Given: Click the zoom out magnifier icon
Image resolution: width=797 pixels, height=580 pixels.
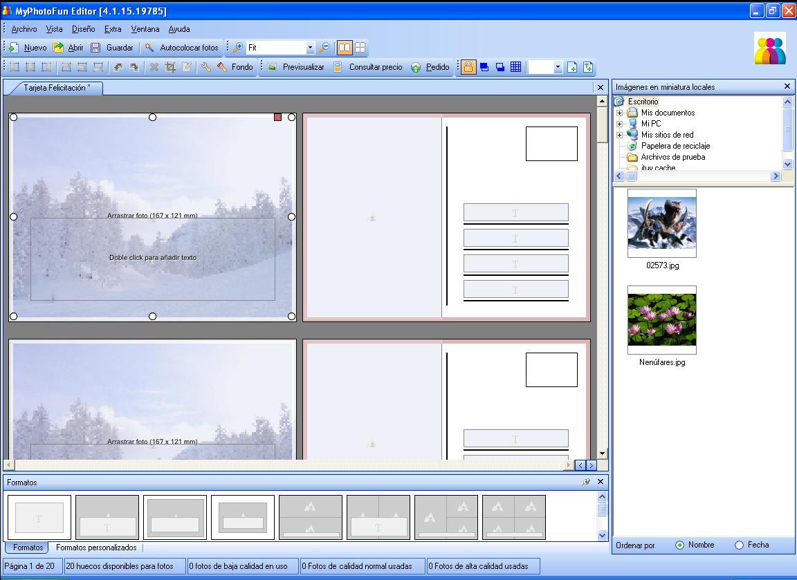Looking at the screenshot, I should (x=324, y=48).
